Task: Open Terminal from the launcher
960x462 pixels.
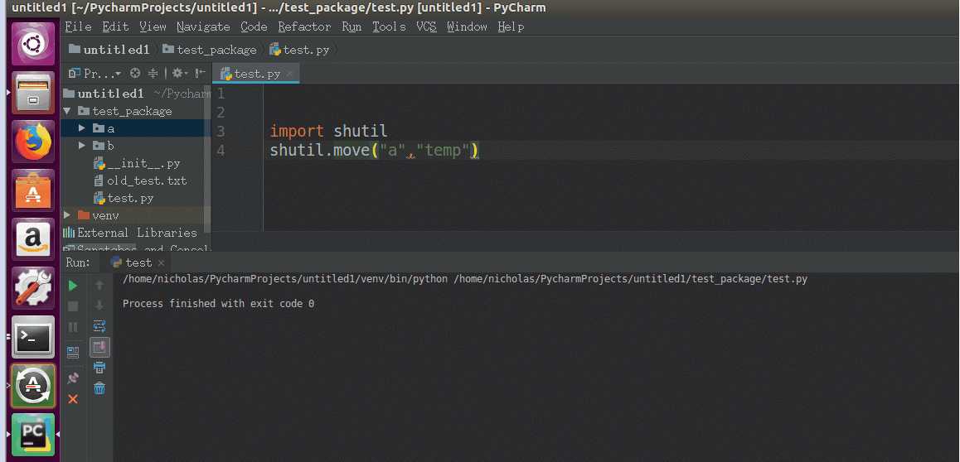Action: click(33, 337)
